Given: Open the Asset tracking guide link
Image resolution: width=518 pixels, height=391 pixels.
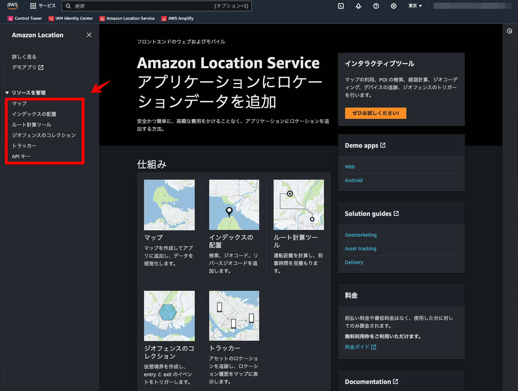Looking at the screenshot, I should point(361,249).
